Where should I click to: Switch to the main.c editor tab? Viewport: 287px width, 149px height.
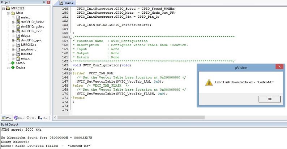click(67, 3)
